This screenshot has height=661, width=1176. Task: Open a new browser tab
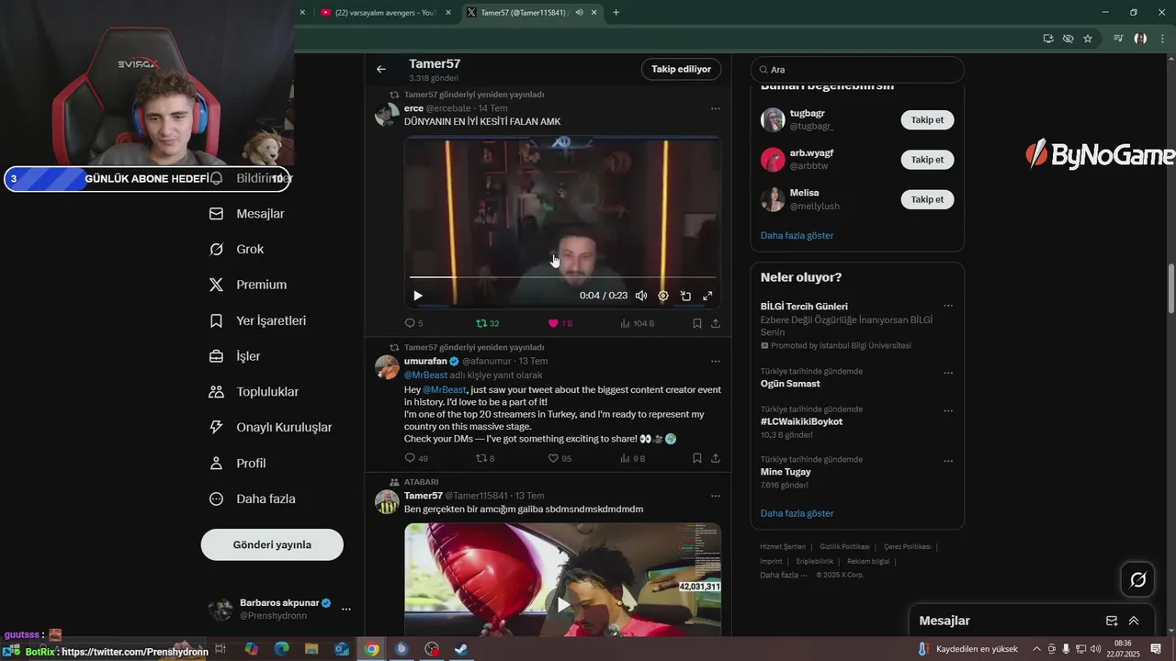click(616, 13)
